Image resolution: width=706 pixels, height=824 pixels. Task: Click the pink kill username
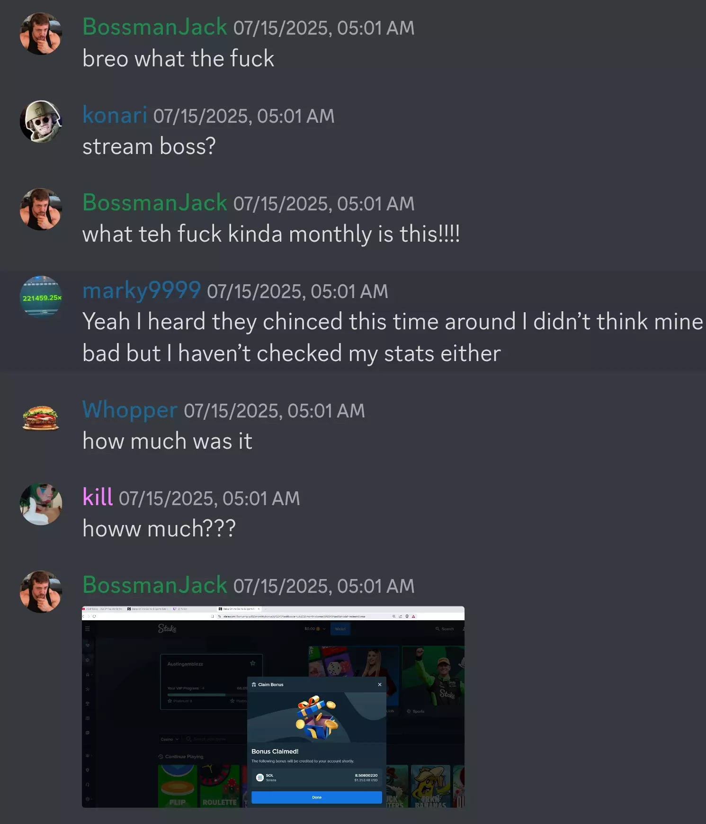(x=98, y=497)
